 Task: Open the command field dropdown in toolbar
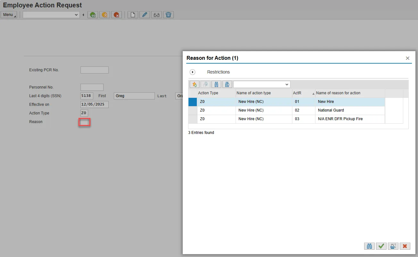pyautogui.click(x=76, y=15)
